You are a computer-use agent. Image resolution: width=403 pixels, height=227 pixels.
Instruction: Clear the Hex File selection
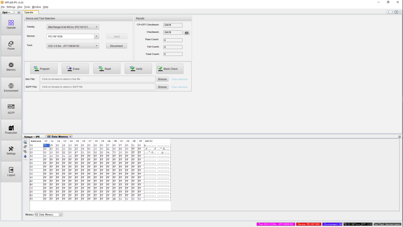[x=179, y=79]
